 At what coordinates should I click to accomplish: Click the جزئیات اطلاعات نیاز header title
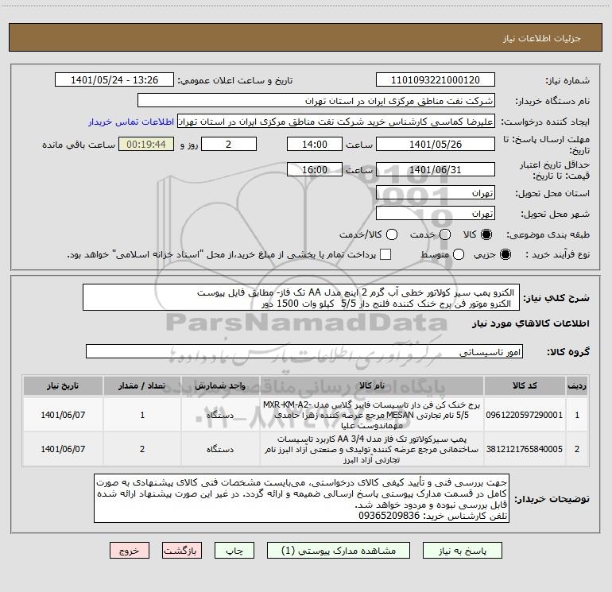pos(541,38)
